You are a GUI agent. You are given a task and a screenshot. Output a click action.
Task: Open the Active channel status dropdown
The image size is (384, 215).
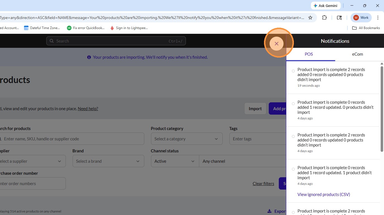pos(175,161)
